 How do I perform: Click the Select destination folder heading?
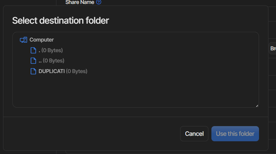click(x=61, y=21)
